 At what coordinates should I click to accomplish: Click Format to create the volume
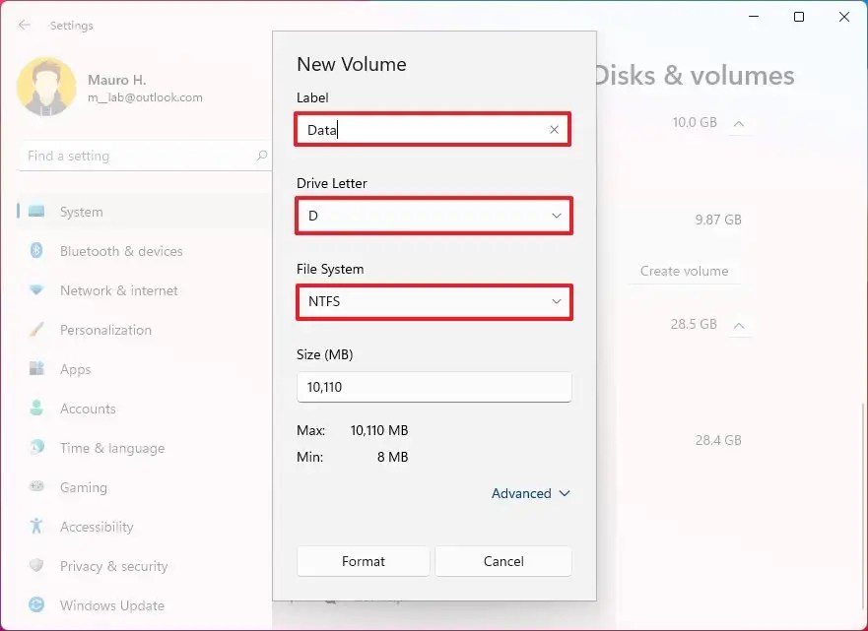click(363, 561)
